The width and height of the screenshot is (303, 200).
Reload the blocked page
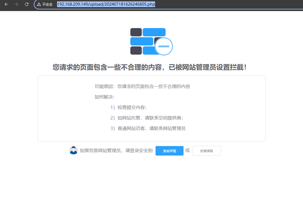coord(27,4)
